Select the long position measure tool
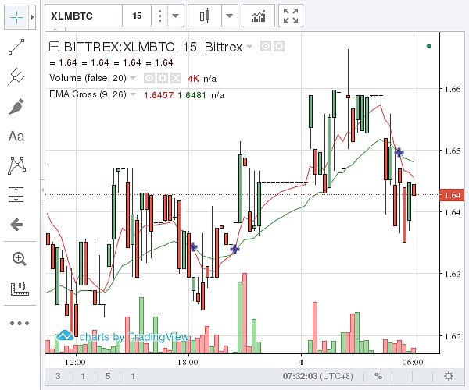The height and width of the screenshot is (390, 469). [16, 194]
